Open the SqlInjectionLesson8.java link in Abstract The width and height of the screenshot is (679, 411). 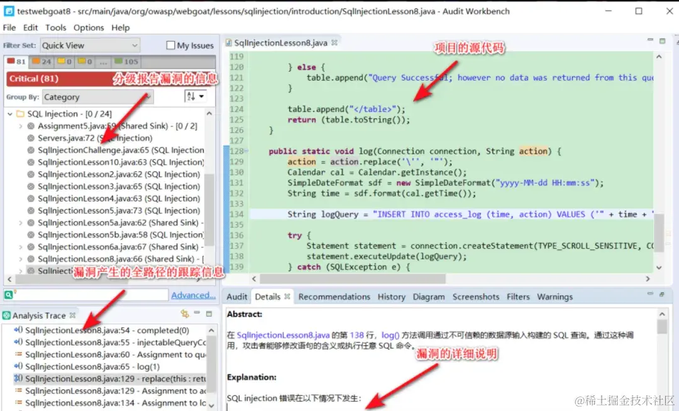pos(283,335)
